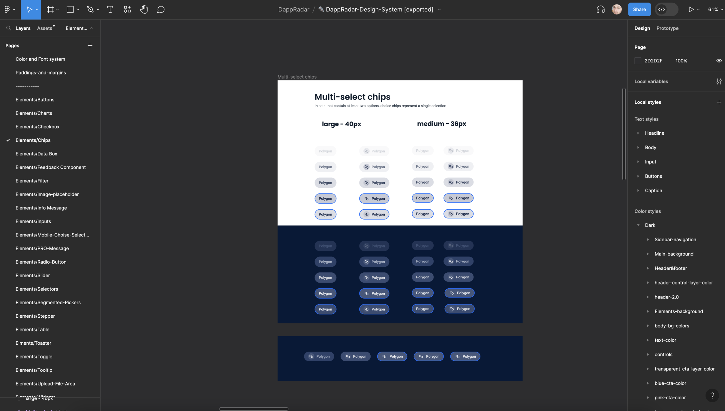This screenshot has width=725, height=411.
Task: Expand the controls color group
Action: (648, 355)
